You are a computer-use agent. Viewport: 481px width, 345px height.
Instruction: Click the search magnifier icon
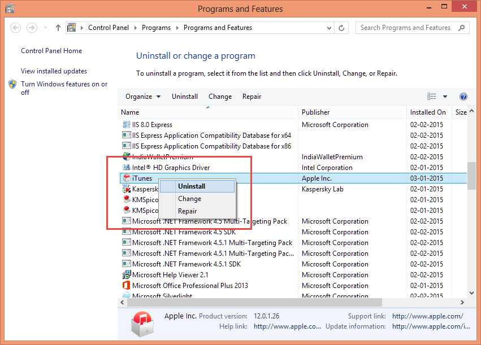(x=461, y=28)
